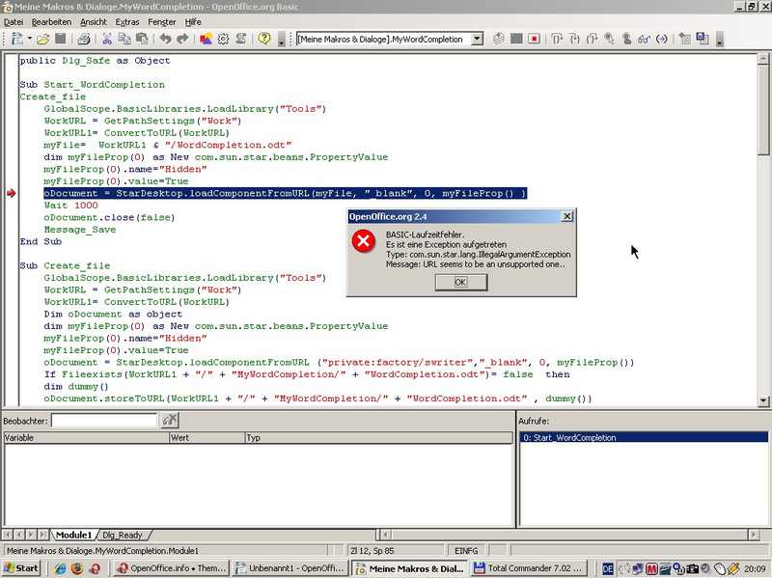Click the Beobachter watch input field
Image resolution: width=772 pixels, height=578 pixels.
coord(104,421)
